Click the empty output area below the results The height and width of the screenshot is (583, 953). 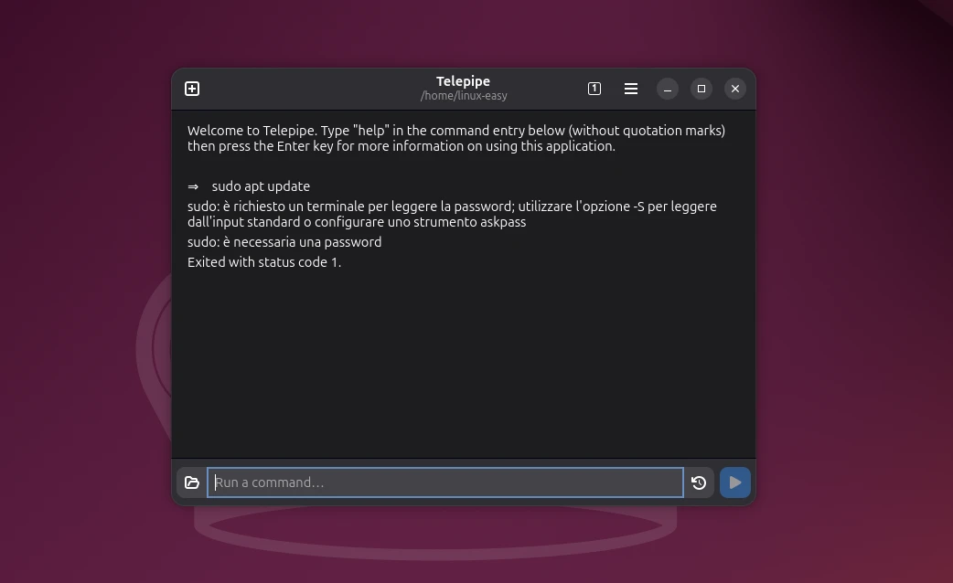coord(463,366)
